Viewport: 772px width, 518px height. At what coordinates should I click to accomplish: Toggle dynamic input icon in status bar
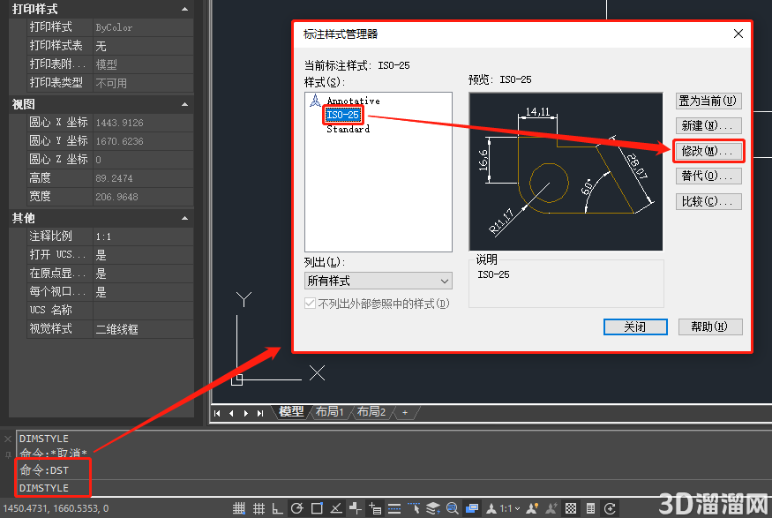point(375,508)
